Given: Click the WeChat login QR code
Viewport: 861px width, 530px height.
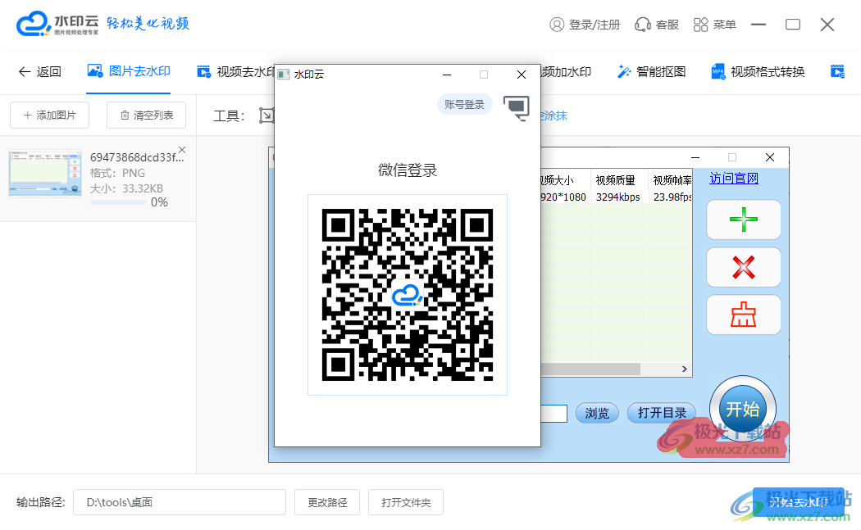Looking at the screenshot, I should [x=408, y=295].
